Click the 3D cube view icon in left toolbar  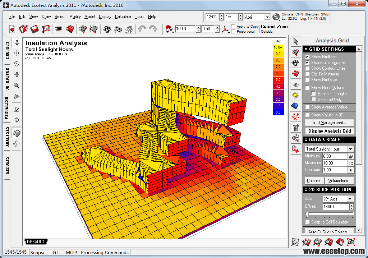[17, 133]
